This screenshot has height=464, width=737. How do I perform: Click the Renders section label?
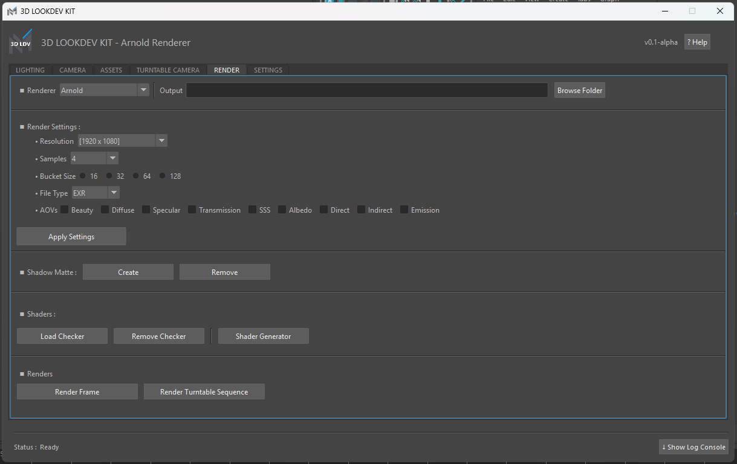40,374
